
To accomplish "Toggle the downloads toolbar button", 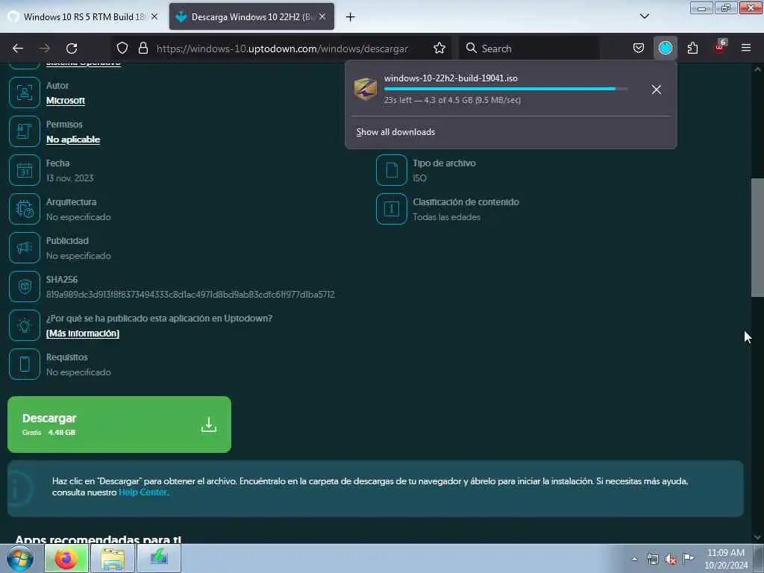I will [x=665, y=48].
